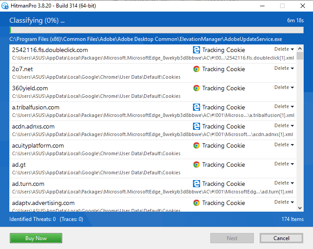Screen dimensions: 313x249
Task: Click the Edge icon beside a.tribalfusion.com
Action: (x=196, y=107)
